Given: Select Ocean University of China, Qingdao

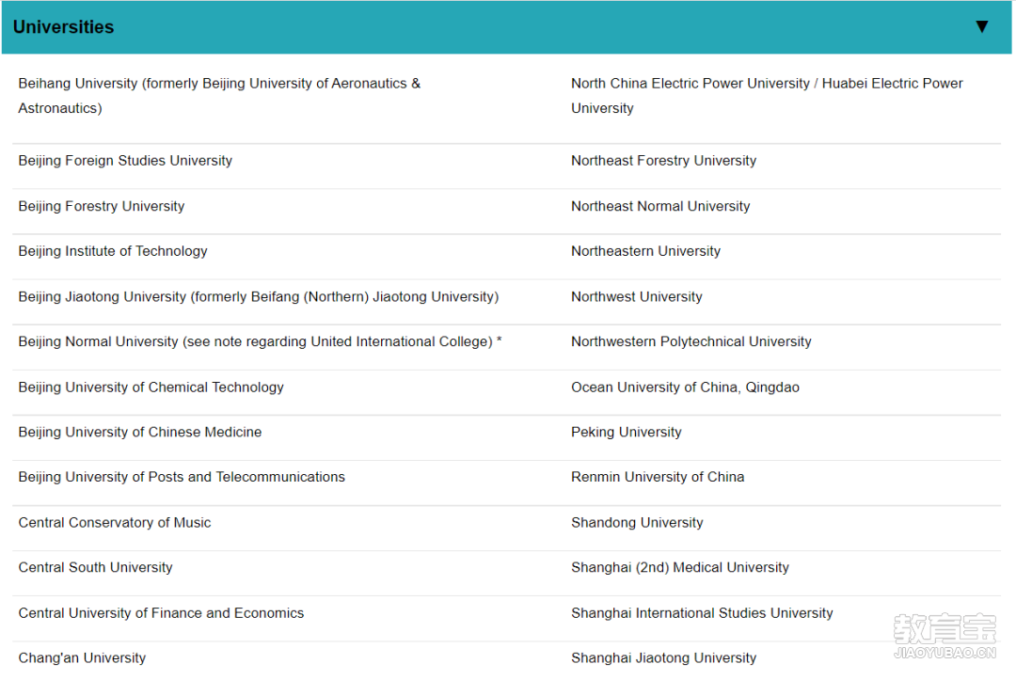Looking at the screenshot, I should (x=685, y=387).
